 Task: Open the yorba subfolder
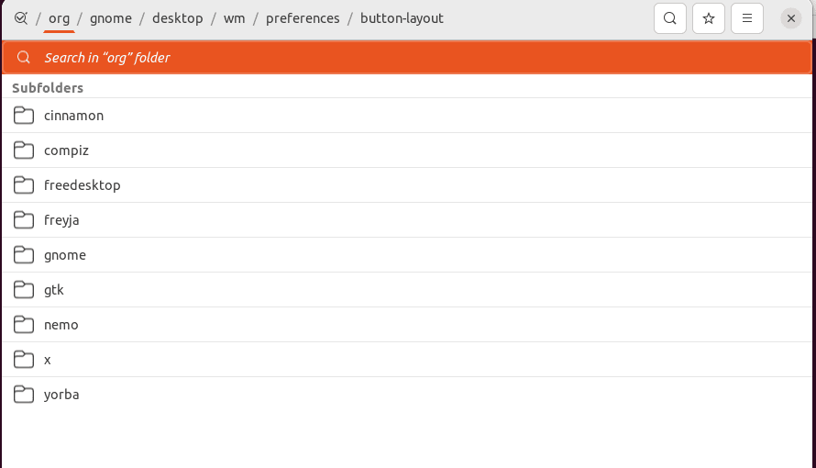407,395
